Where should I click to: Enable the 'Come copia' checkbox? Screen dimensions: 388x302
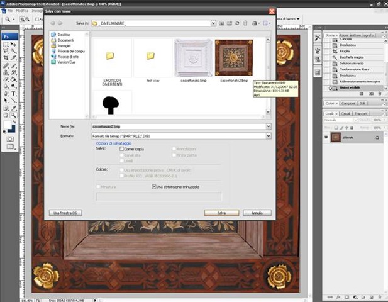(x=122, y=149)
